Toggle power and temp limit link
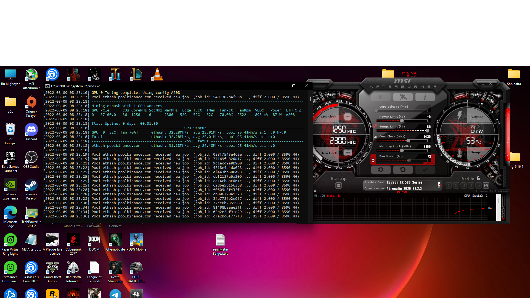This screenshot has height=298, width=530. (x=375, y=126)
